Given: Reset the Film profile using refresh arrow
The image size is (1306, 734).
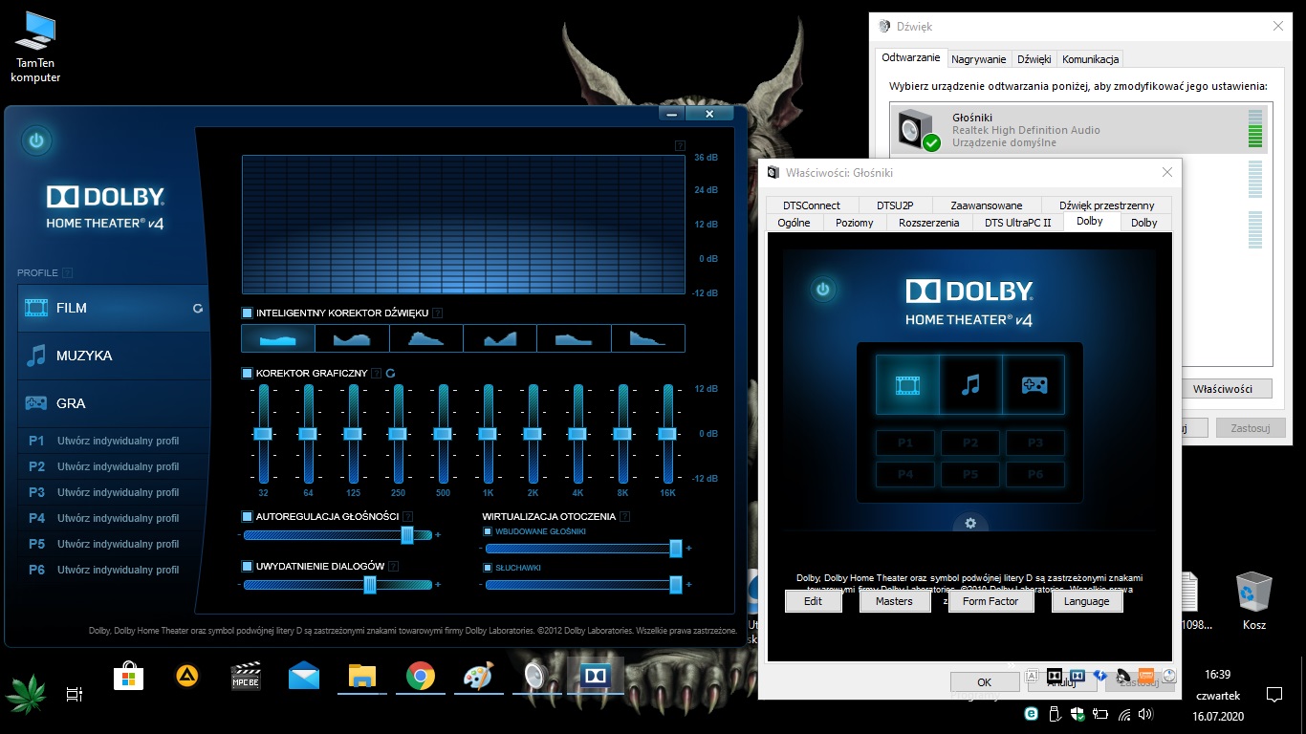Looking at the screenshot, I should [x=198, y=309].
